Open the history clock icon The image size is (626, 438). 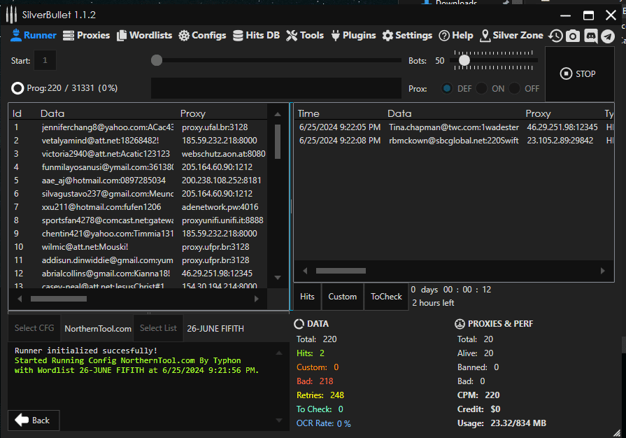pyautogui.click(x=556, y=36)
